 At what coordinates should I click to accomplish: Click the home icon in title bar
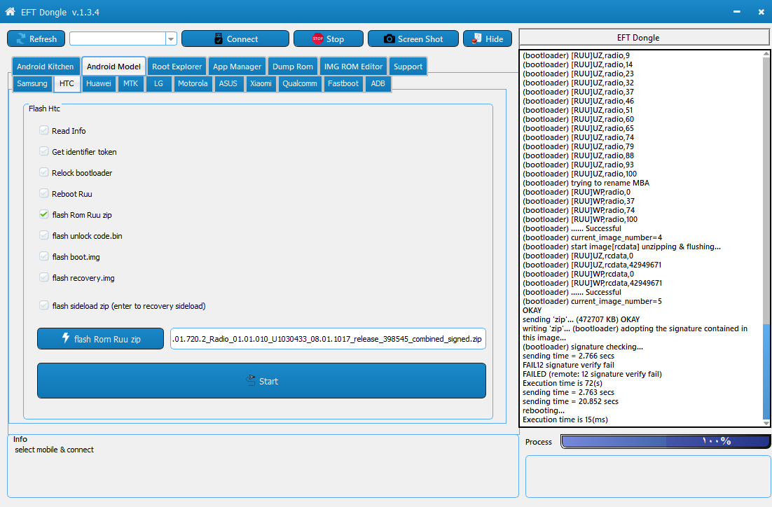tap(11, 11)
